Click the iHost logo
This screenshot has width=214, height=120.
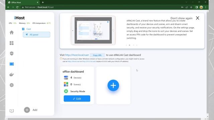coord(19,18)
